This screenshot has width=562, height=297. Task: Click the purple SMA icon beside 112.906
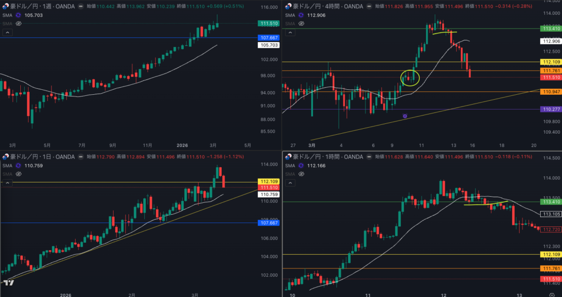[x=301, y=15]
